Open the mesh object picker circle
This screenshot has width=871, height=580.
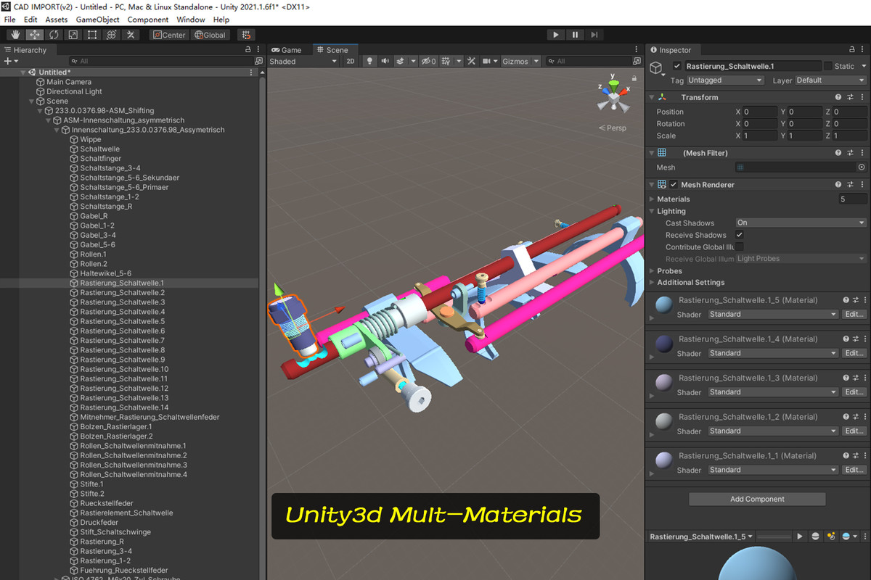[862, 167]
